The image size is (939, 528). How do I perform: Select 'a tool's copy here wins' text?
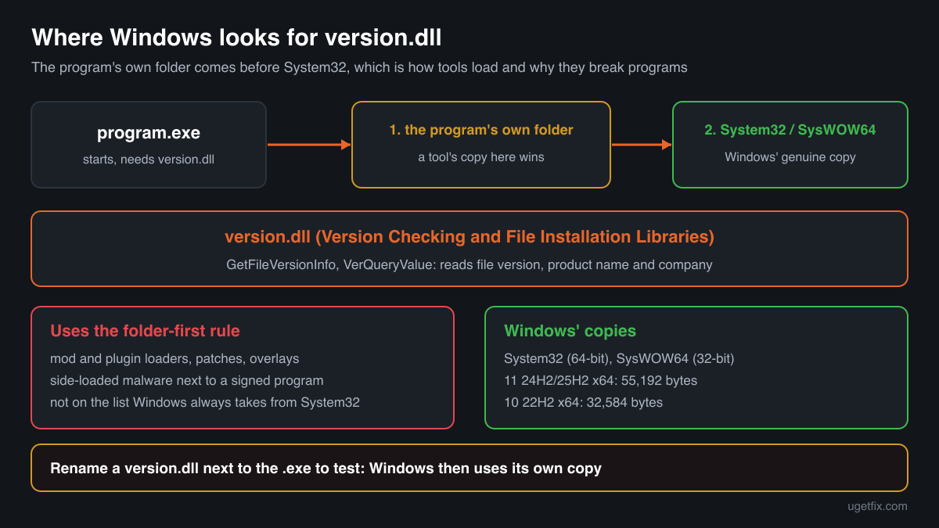point(481,157)
